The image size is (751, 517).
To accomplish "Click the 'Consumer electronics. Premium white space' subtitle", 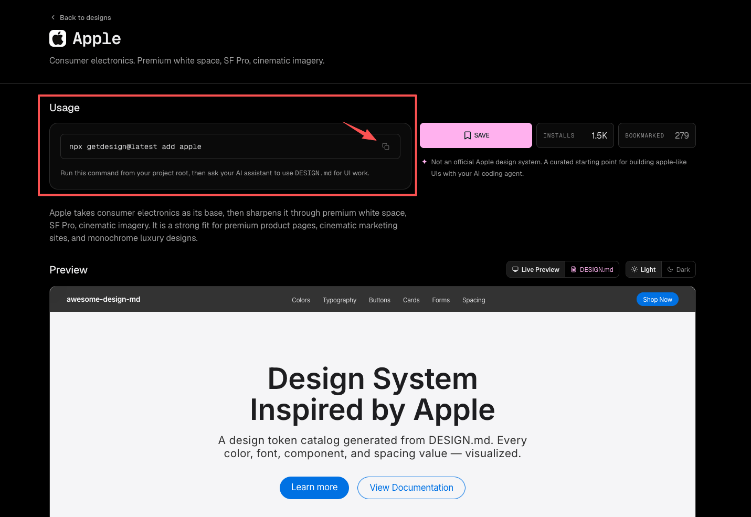I will tap(187, 60).
